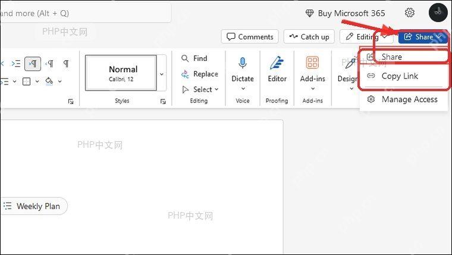This screenshot has height=255, width=452.
Task: Click the blue Share button
Action: [423, 37]
